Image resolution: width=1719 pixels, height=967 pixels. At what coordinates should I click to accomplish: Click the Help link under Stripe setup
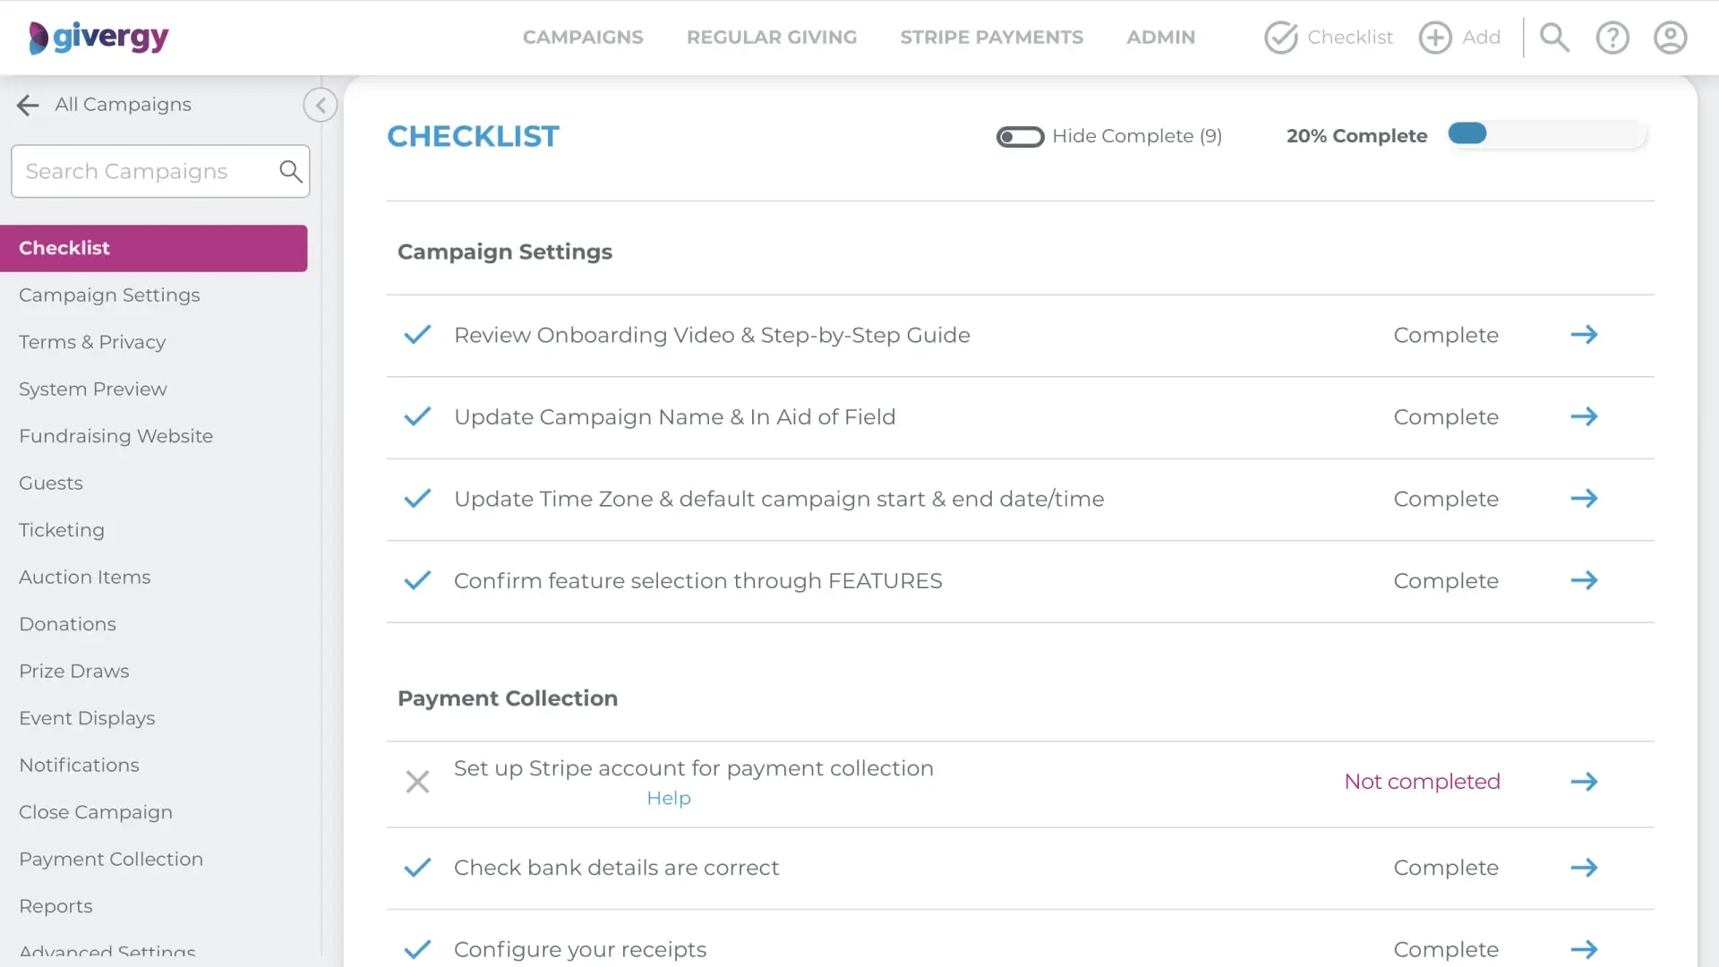(x=669, y=798)
